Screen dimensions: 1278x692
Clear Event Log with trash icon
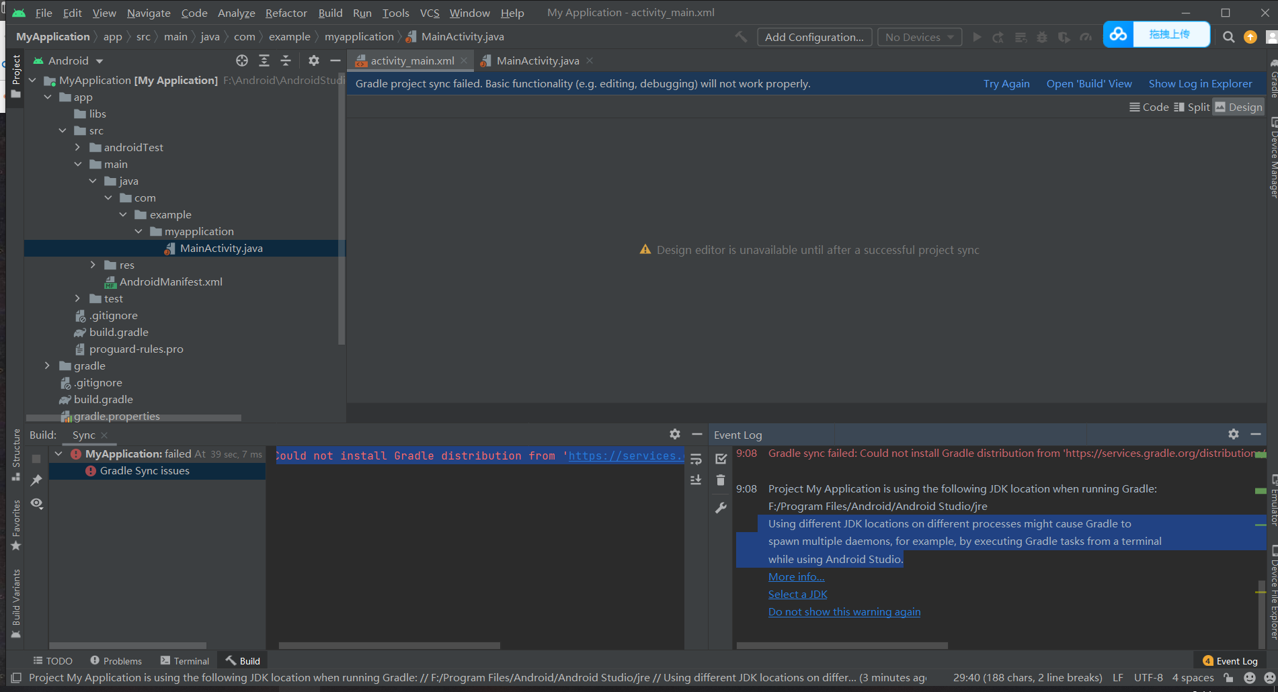tap(721, 480)
